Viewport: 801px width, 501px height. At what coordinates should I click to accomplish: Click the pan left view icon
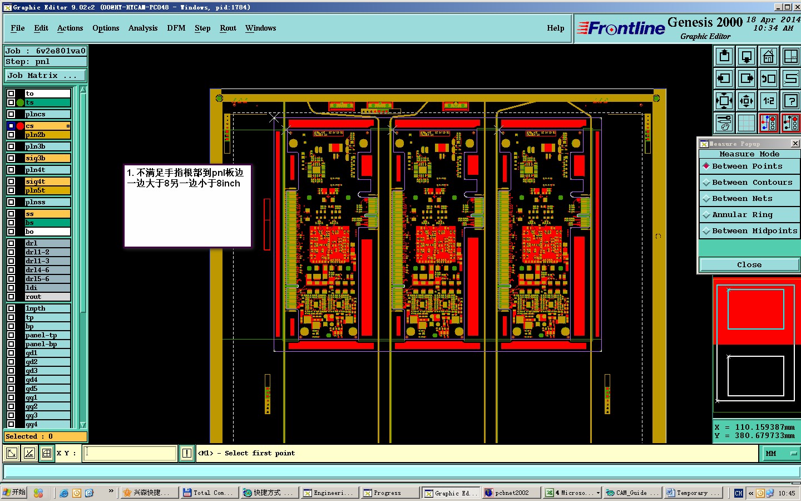point(724,78)
